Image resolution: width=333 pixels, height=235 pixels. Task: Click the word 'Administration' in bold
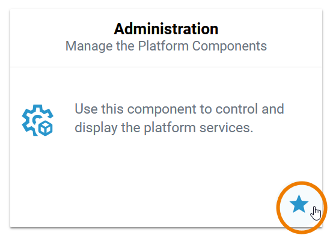click(x=166, y=29)
